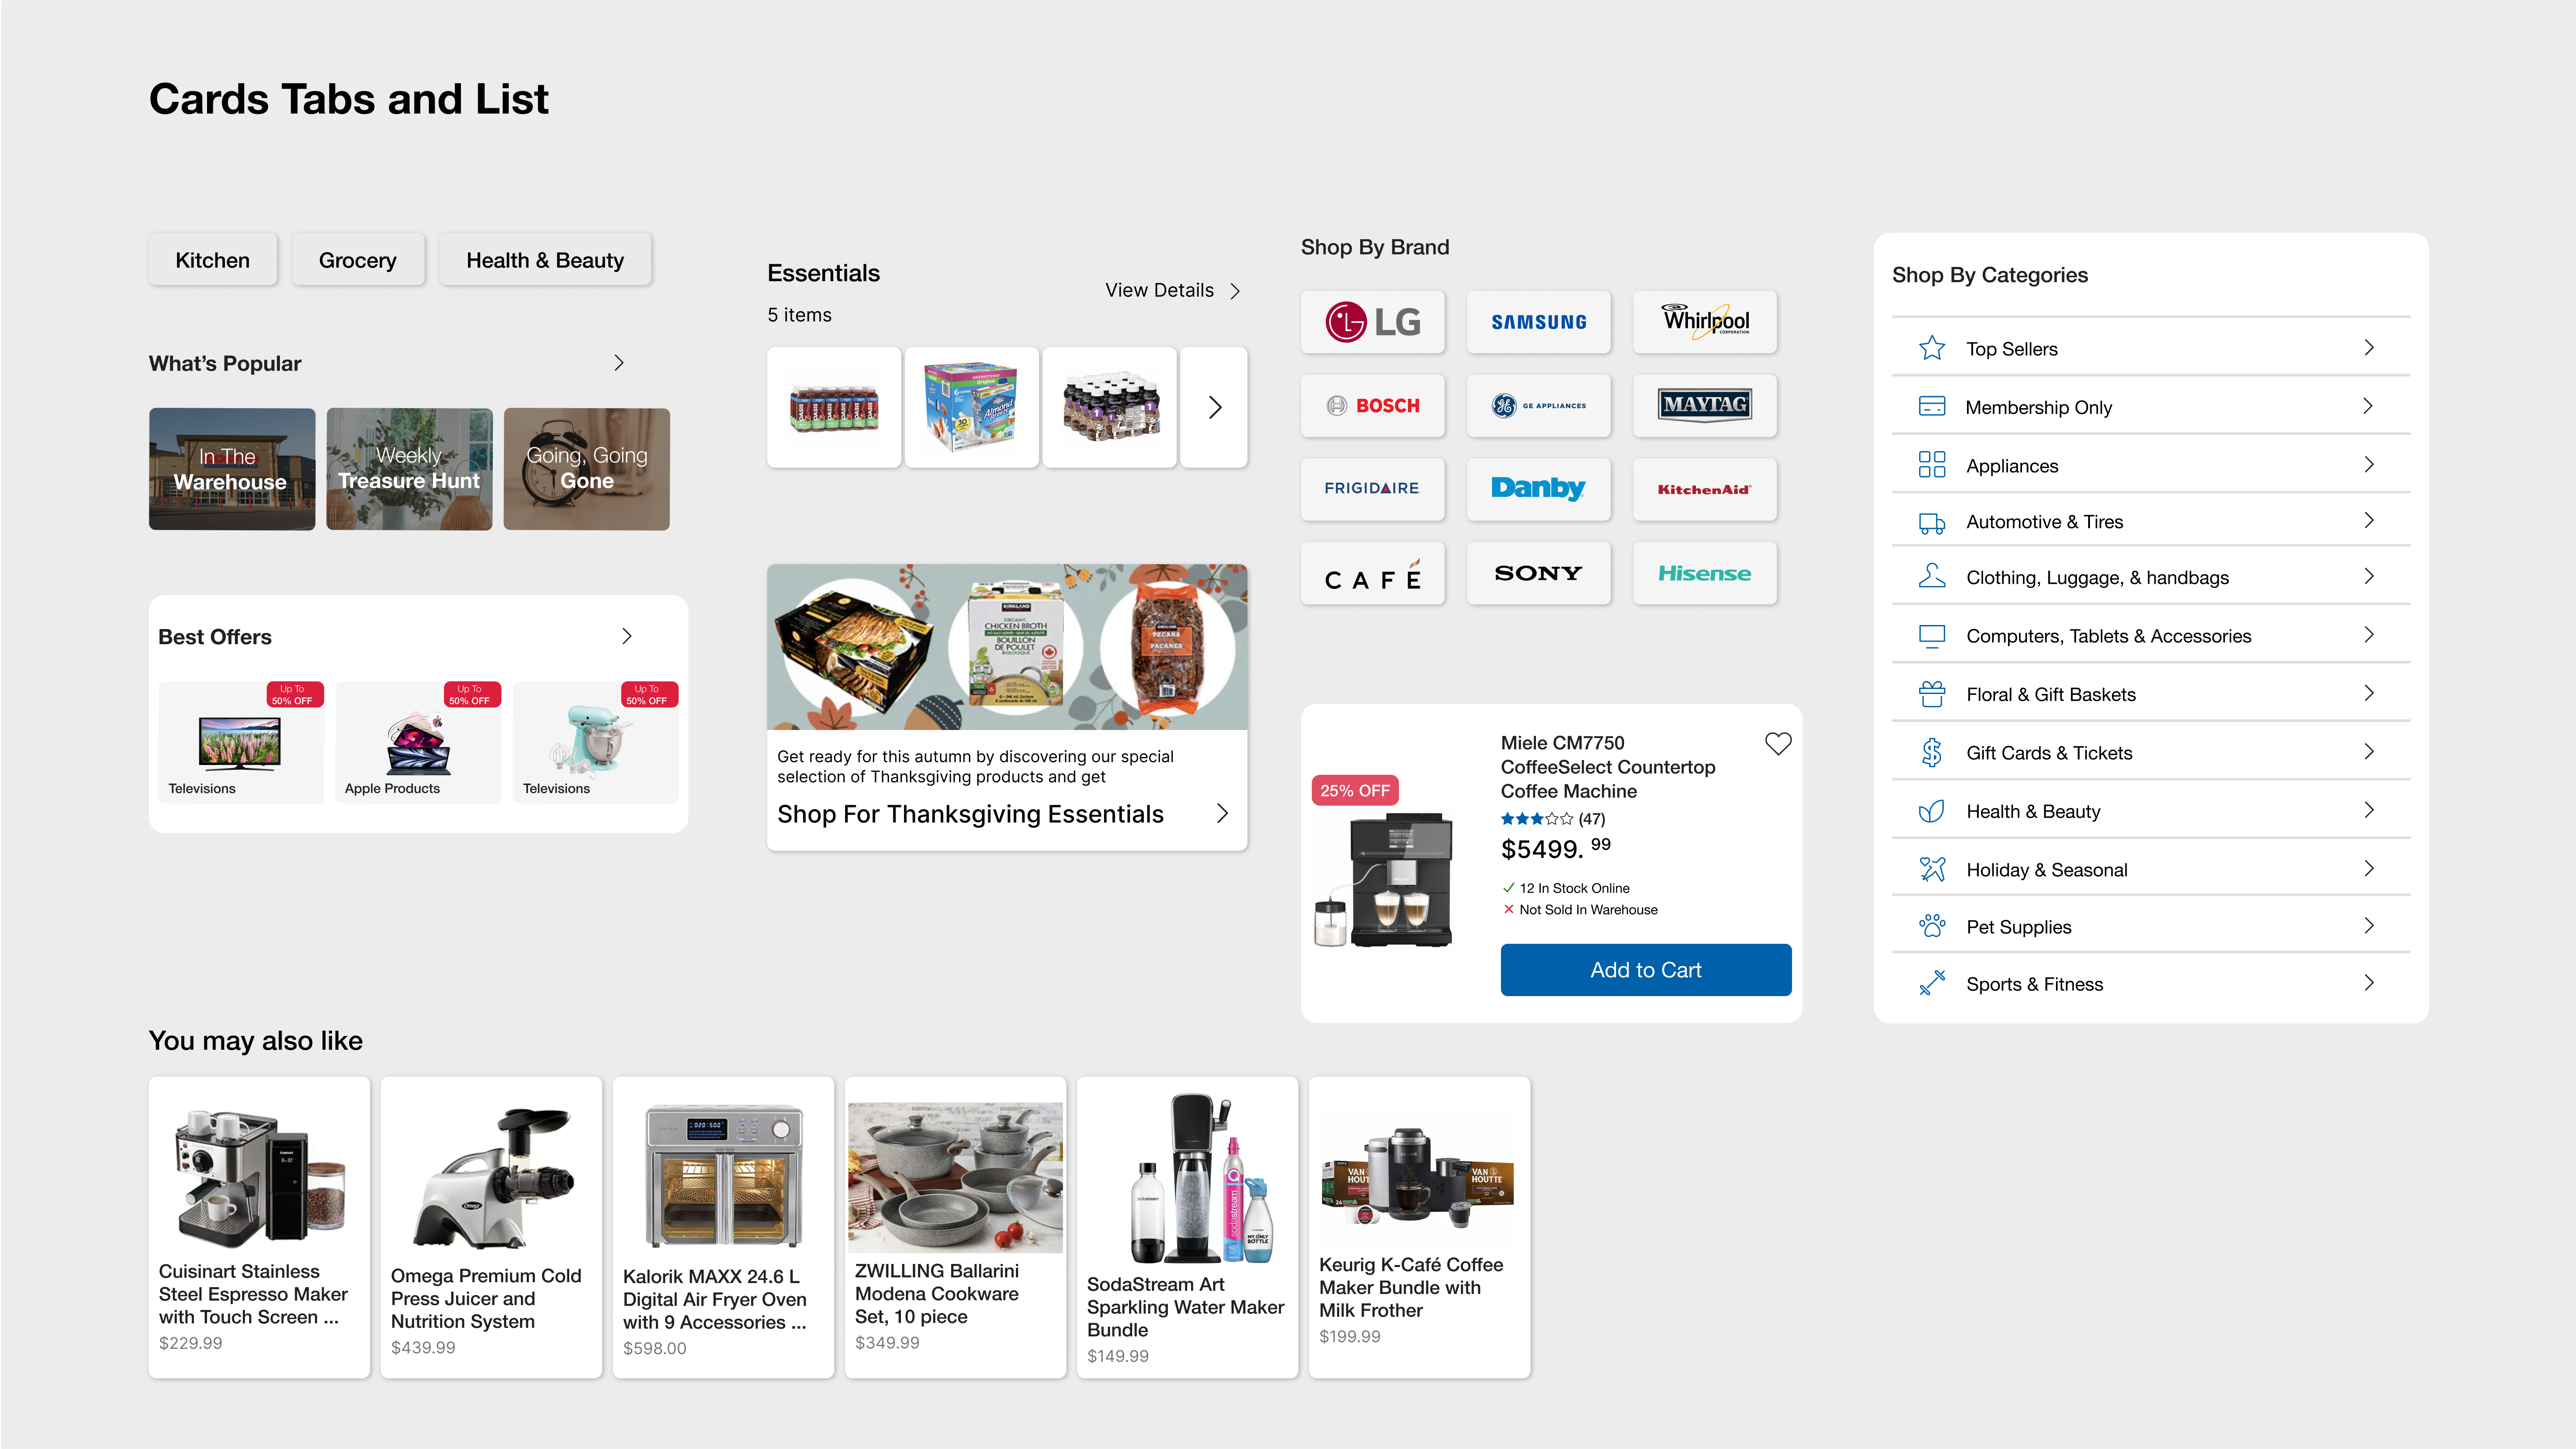Open the Holiday & Seasonal category text
Screen dimensions: 2576x1449
click(2046, 870)
